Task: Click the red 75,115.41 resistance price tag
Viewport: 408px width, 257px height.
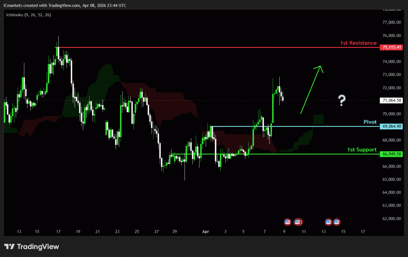Action: [391, 47]
